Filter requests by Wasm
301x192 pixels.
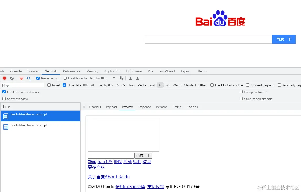tap(177, 85)
